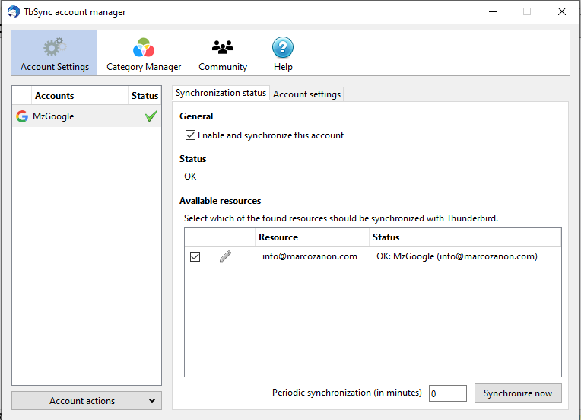Screen dimensions: 581x420
Task: Click the Synchronize now button
Action: coord(518,393)
